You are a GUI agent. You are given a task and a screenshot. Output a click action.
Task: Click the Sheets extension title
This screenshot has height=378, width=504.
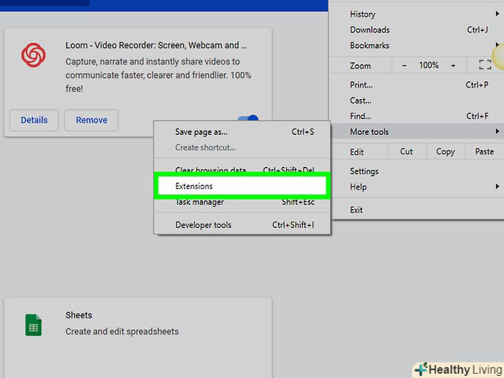(79, 315)
